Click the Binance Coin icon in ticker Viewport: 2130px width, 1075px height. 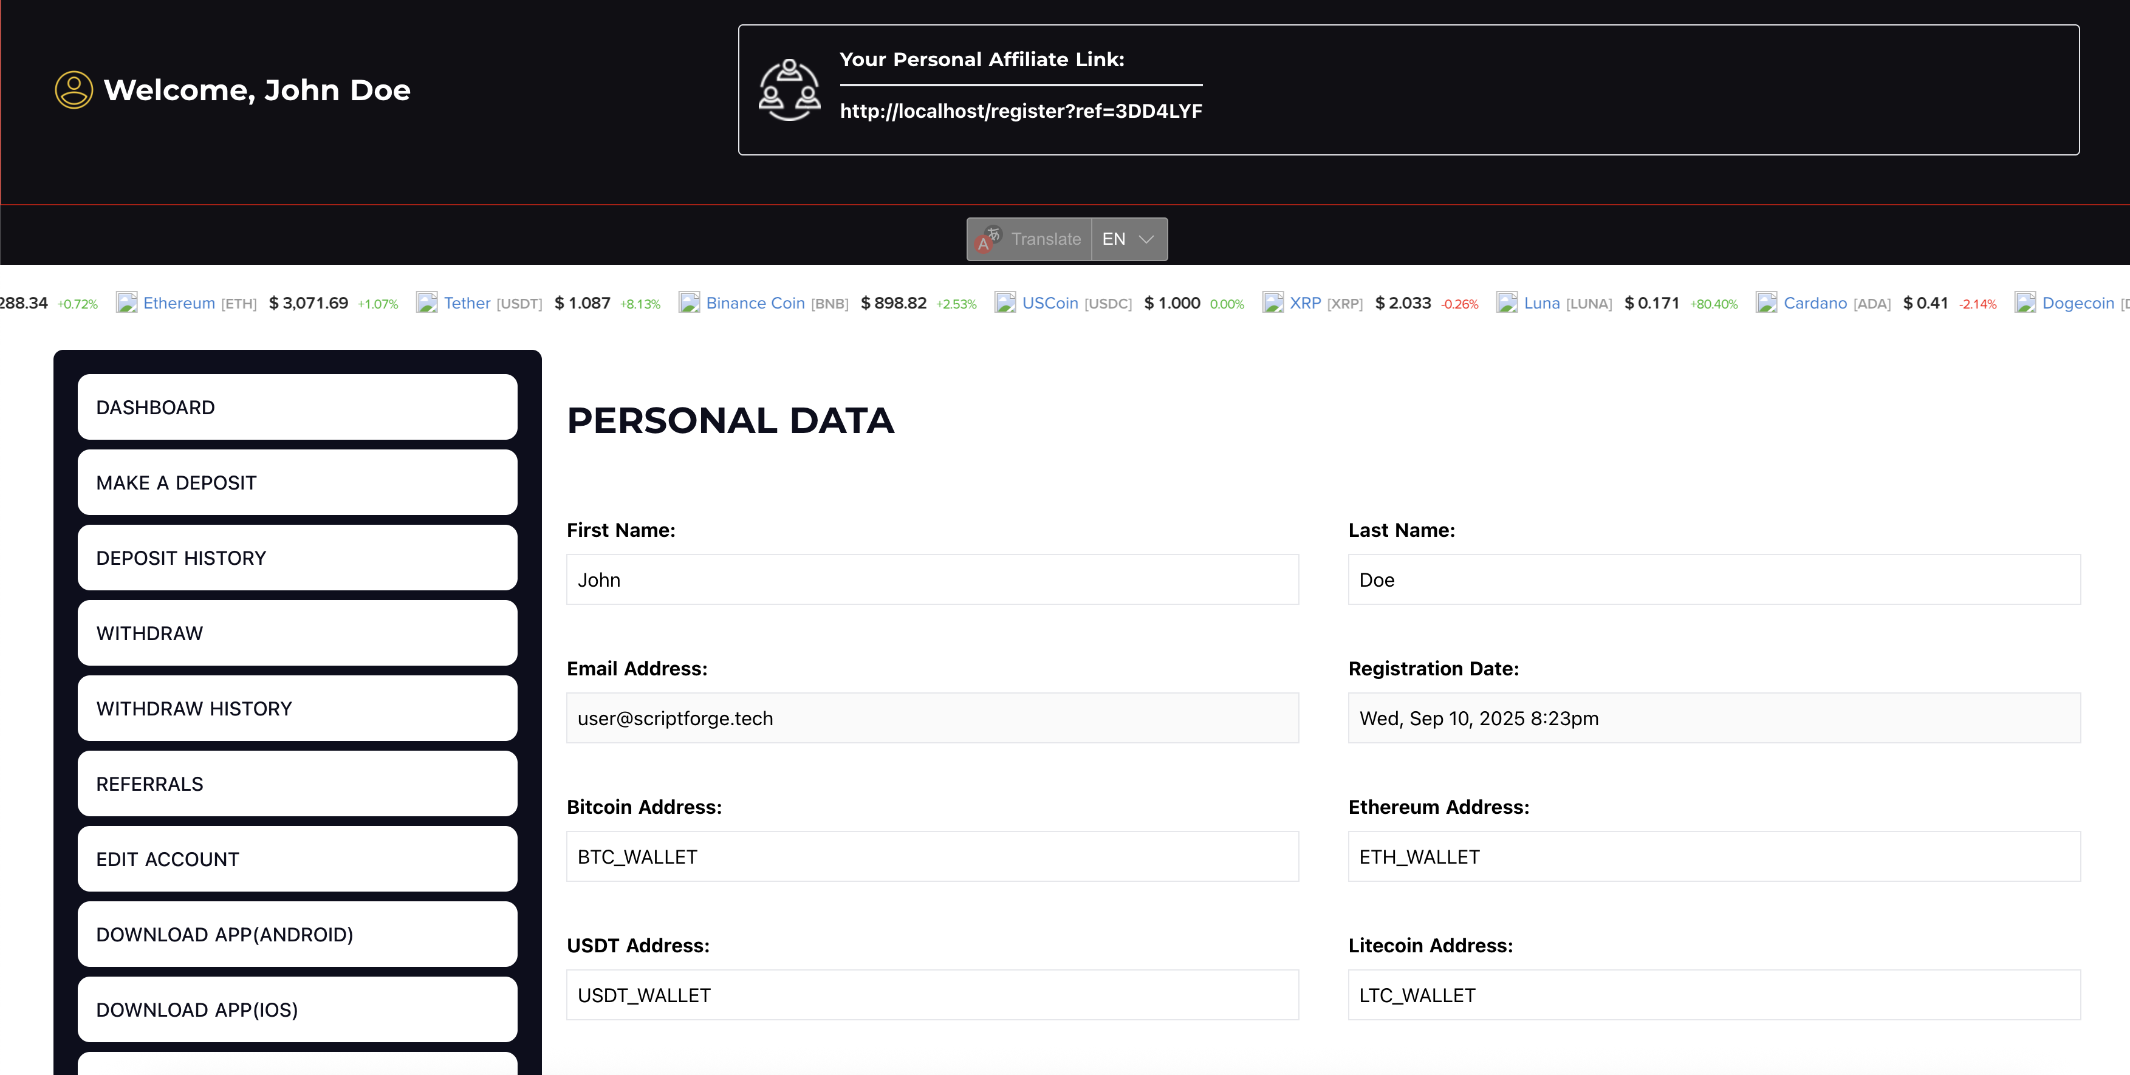(689, 302)
